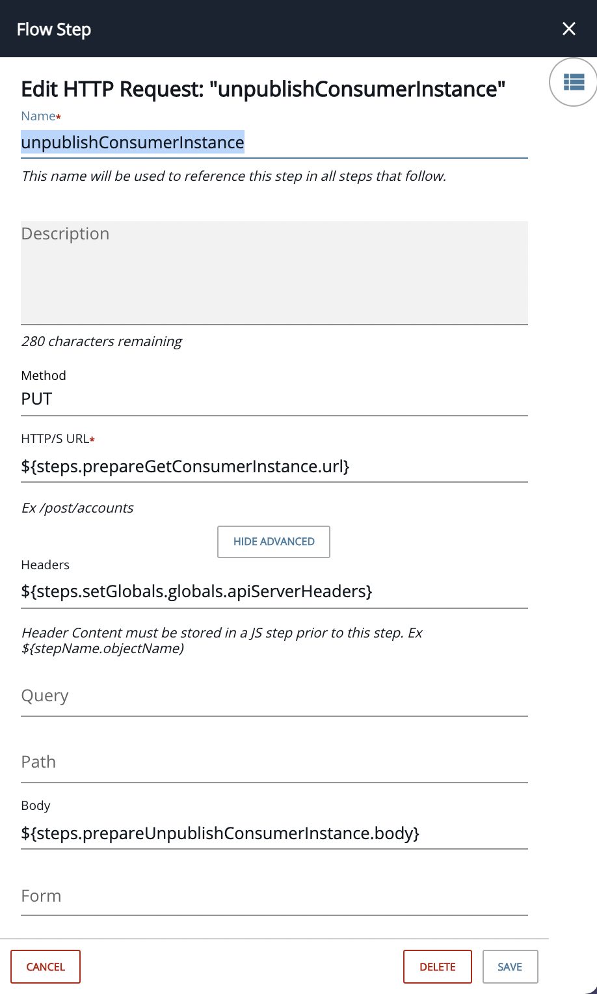The width and height of the screenshot is (597, 994).
Task: Close the Flow Step dialog
Action: [x=569, y=29]
